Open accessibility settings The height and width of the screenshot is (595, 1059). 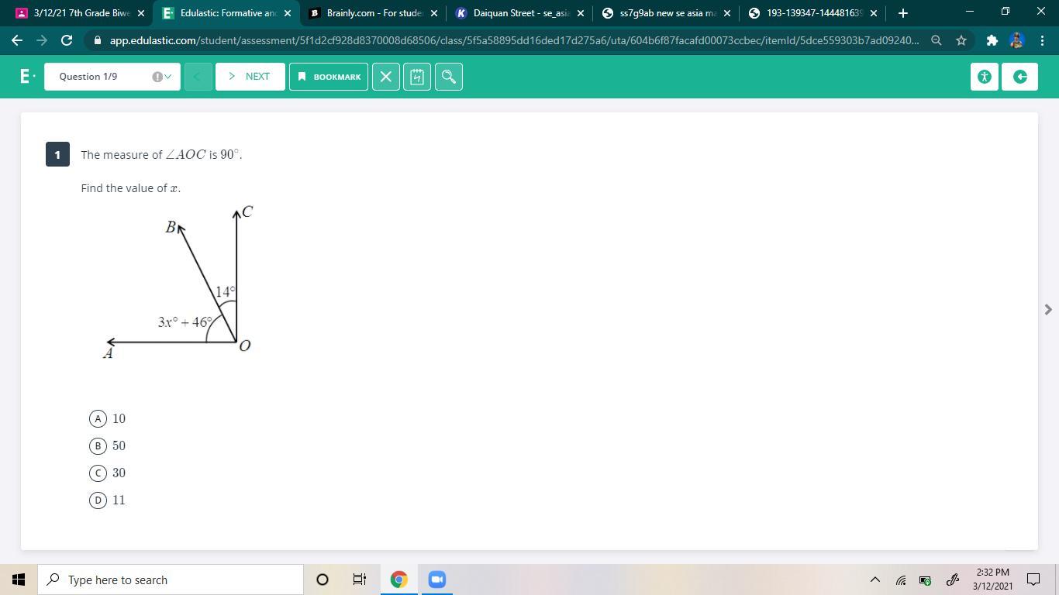[985, 77]
